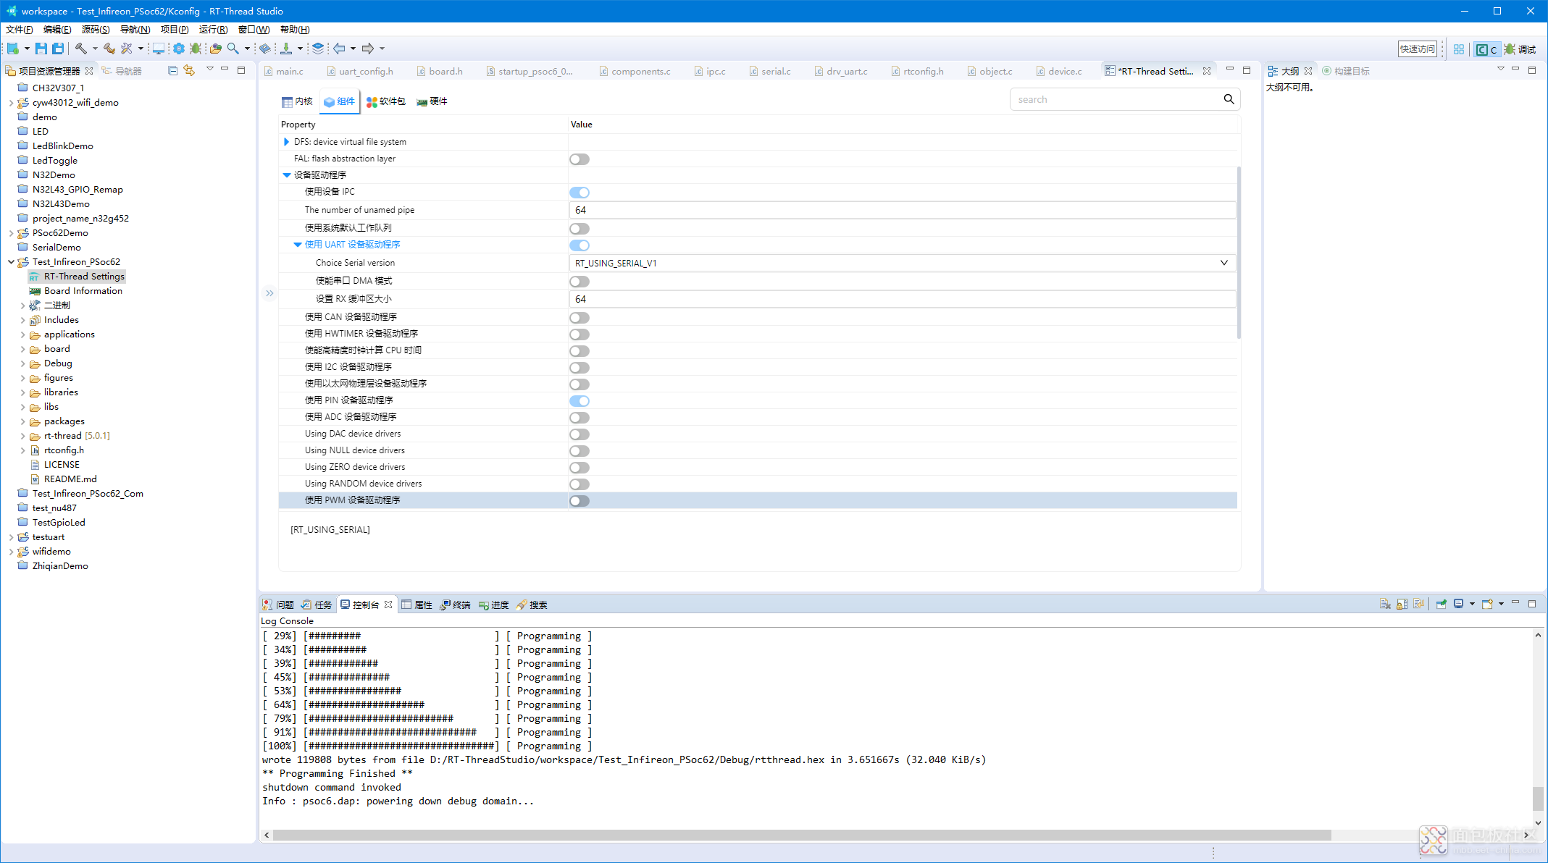
Task: Click the console horizontal scrollbar
Action: pos(802,835)
